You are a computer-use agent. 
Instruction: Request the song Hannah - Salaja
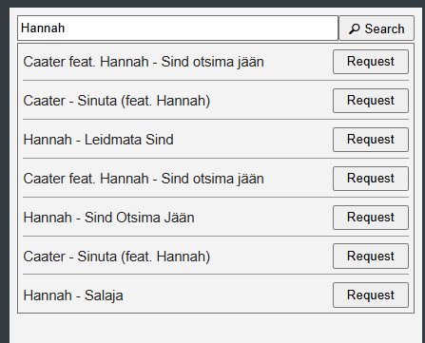tap(371, 295)
